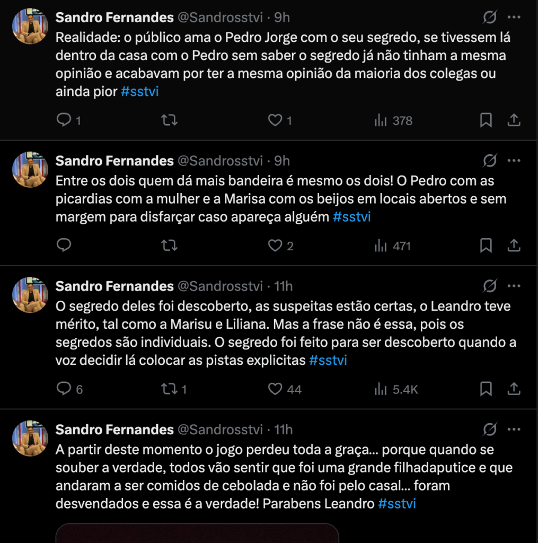This screenshot has width=538, height=543.
Task: Share the tweet with 5.4K views
Action: point(514,389)
